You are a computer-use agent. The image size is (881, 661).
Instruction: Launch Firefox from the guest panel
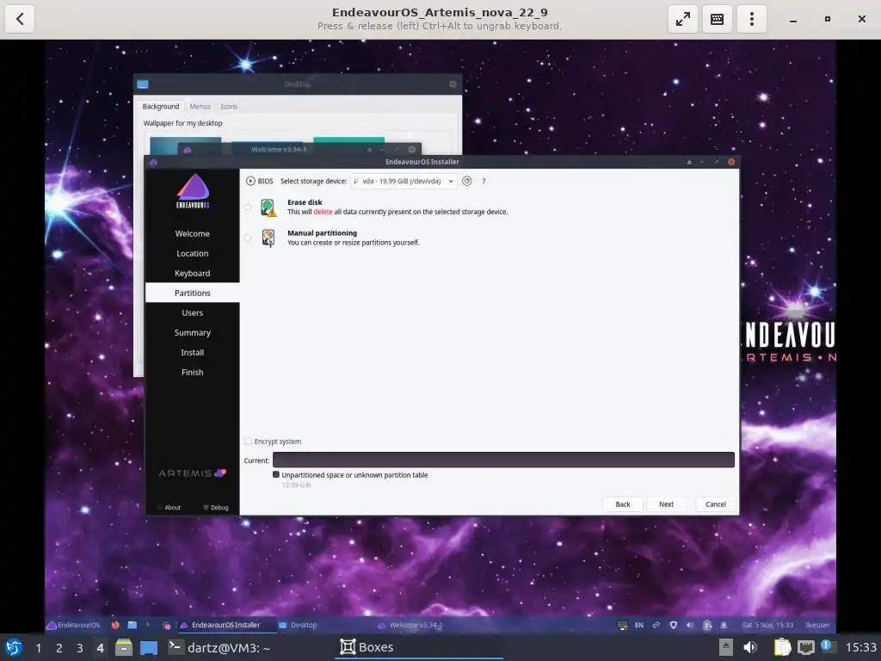(115, 625)
